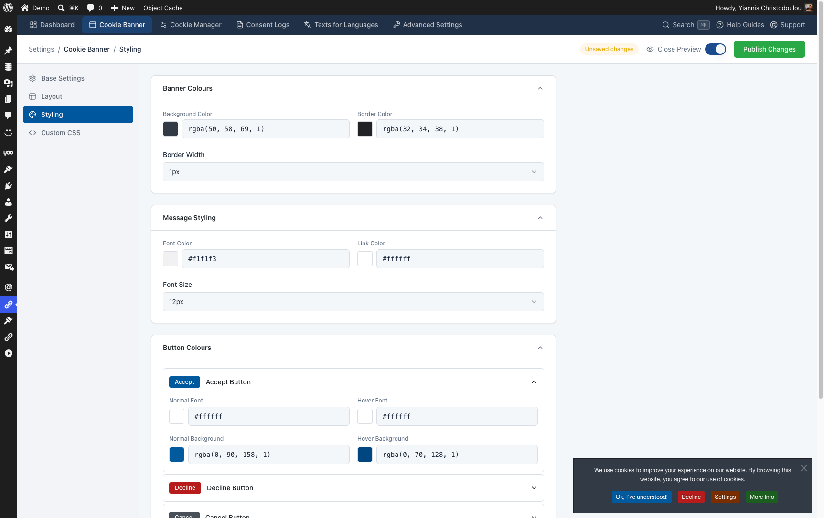Viewport: 824px width, 518px height.
Task: Open the Dashboard tab
Action: tap(52, 25)
